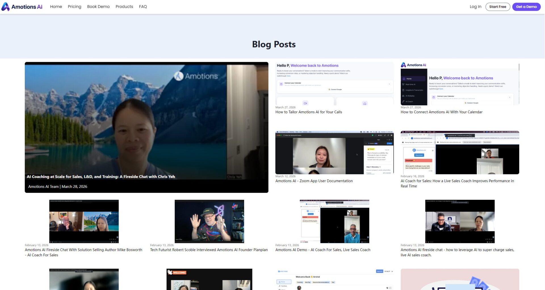Click the Amotions AI logo
The height and width of the screenshot is (290, 545).
22,7
